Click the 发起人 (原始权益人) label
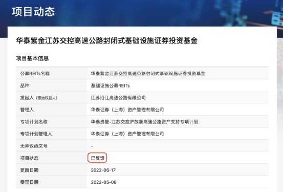The width and height of the screenshot is (283, 192). coord(39,98)
